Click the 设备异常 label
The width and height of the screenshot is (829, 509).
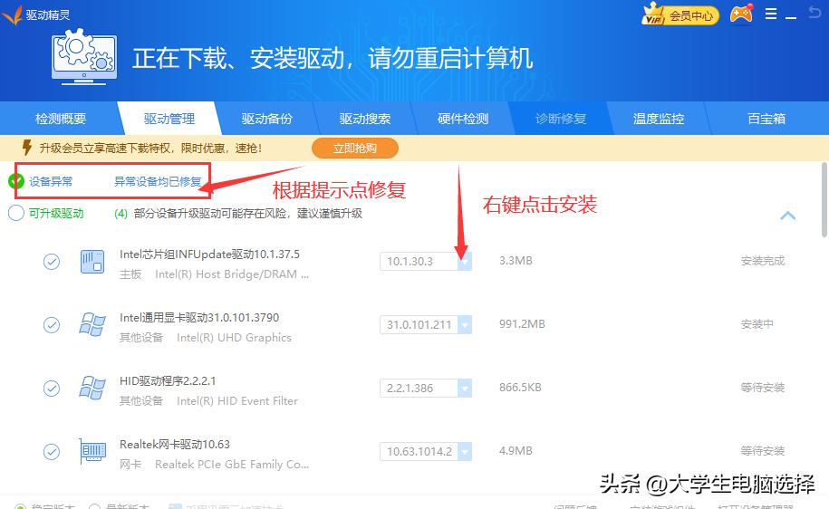[x=51, y=181]
